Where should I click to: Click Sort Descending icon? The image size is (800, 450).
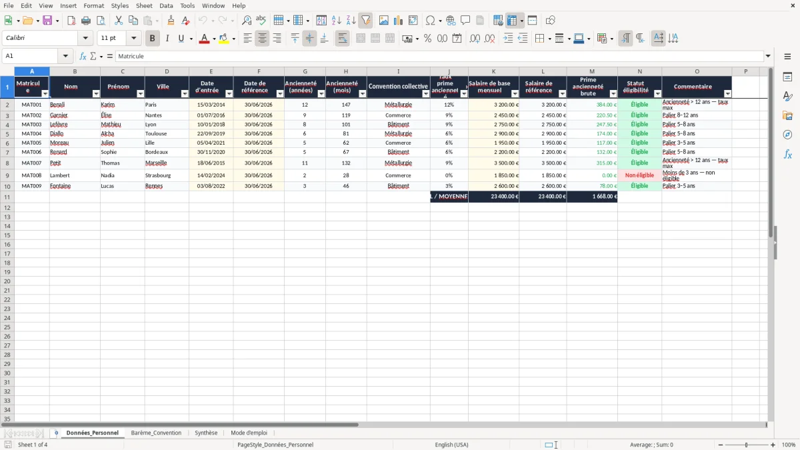coord(351,21)
